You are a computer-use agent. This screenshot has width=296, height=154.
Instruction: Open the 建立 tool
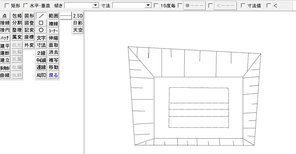pyautogui.click(x=5, y=60)
